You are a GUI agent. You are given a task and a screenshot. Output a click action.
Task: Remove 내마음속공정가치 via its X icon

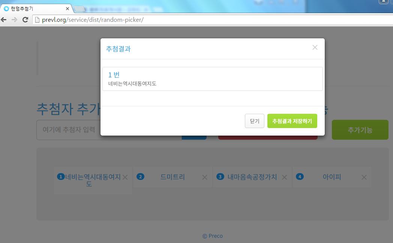(x=284, y=177)
